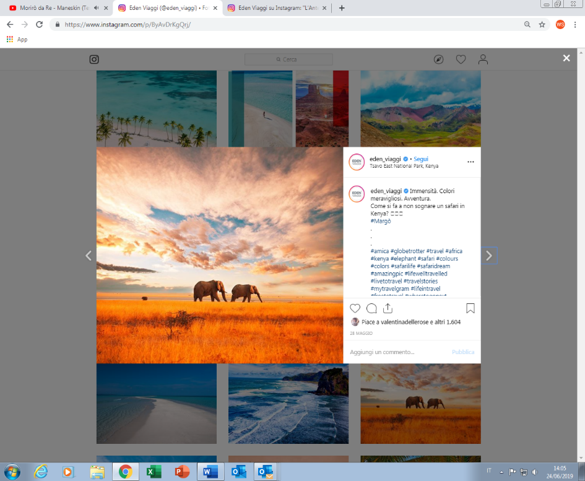Image resolution: width=585 pixels, height=481 pixels.
Task: Close the Eden Viaggi su Instagram tab
Action: coord(324,8)
